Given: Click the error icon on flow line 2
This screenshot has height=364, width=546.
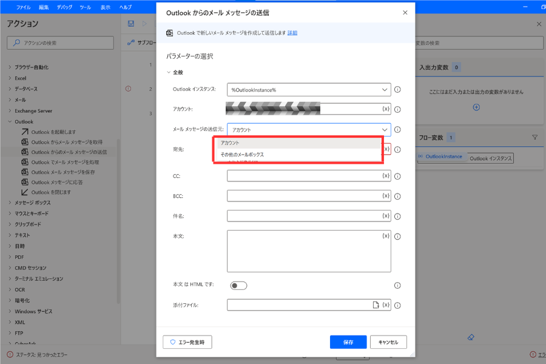Looking at the screenshot, I should (128, 89).
